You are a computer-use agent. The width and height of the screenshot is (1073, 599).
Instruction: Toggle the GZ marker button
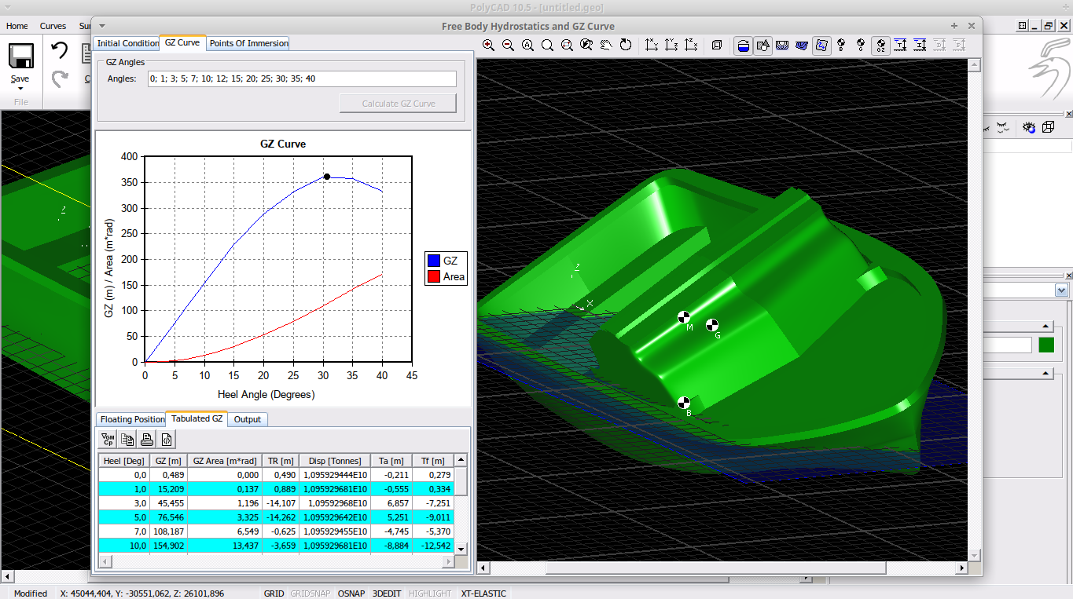point(880,46)
